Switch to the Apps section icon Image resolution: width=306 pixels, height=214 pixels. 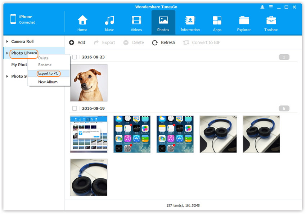(x=217, y=21)
